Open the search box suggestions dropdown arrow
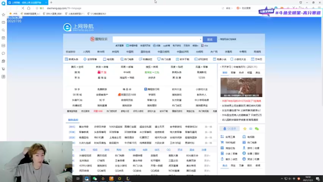The width and height of the screenshot is (323, 182). [x=200, y=39]
